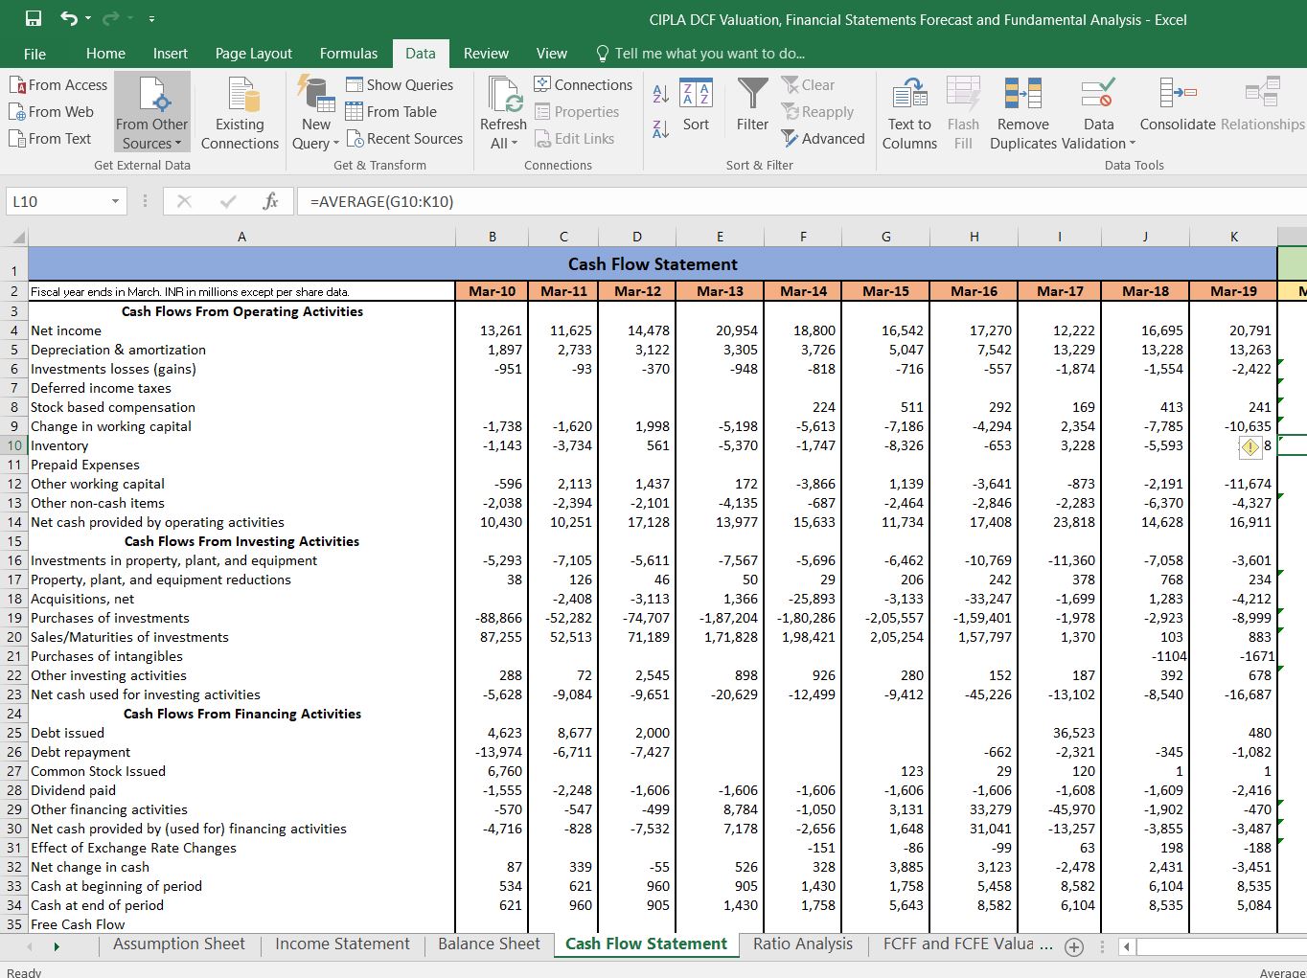Screen dimensions: 1307x978
Task: Open From Other Sources dropdown
Action: pos(151,113)
